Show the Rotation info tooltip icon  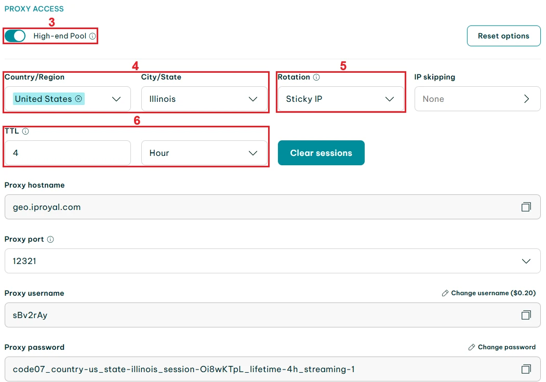coord(316,77)
